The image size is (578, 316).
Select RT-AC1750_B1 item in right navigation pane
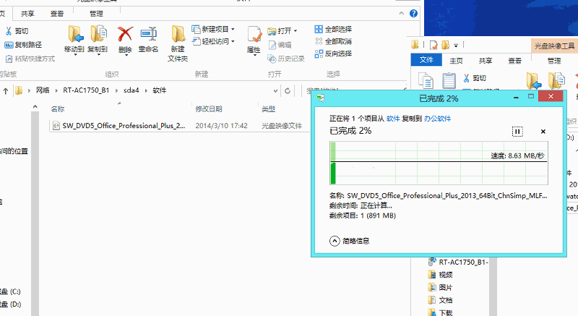[x=458, y=262]
